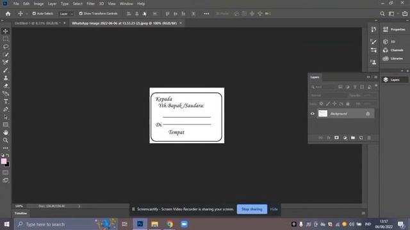
Task: Select the Hand tool
Action: tap(6, 132)
